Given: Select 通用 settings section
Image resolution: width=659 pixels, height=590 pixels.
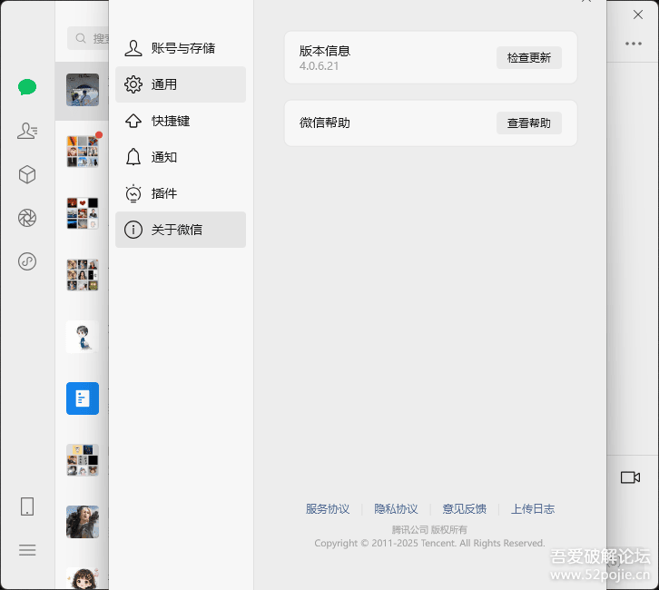Looking at the screenshot, I should coord(181,84).
